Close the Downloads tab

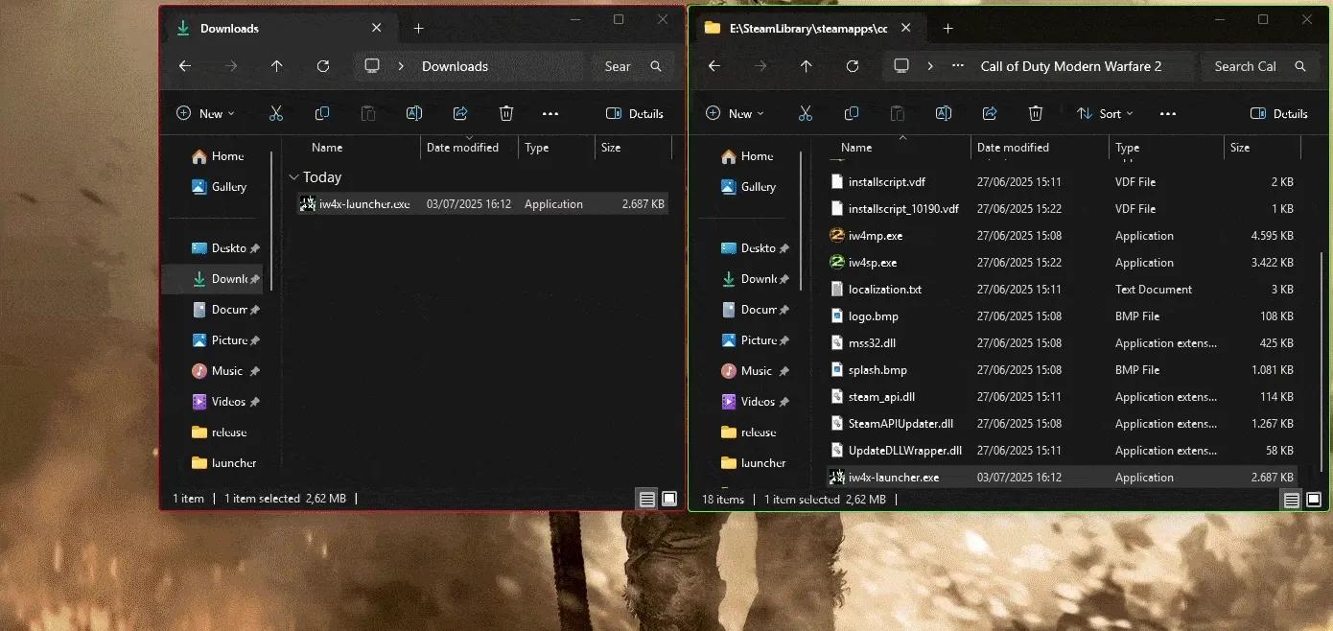(x=377, y=29)
